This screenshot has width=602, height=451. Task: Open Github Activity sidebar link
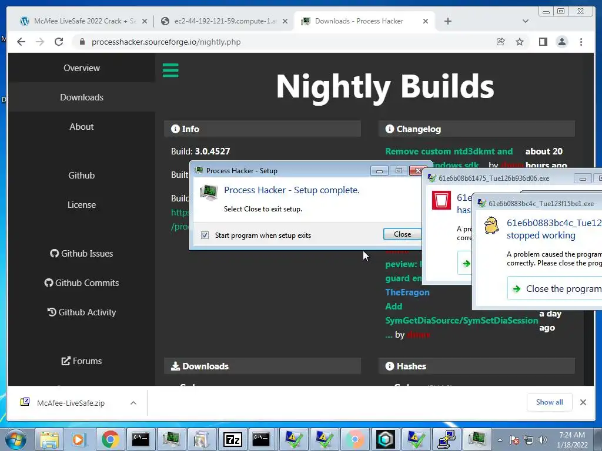pyautogui.click(x=82, y=312)
